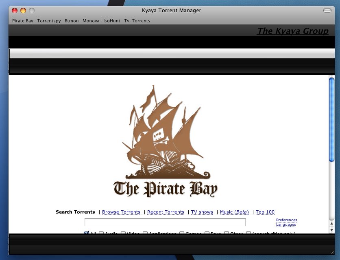Choose IsoHunt from the toolbar

point(111,21)
